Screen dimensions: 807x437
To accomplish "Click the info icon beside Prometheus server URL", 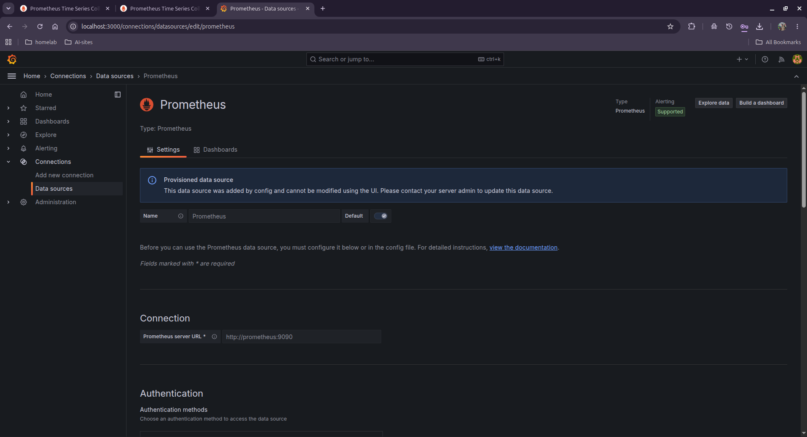I will pos(214,337).
